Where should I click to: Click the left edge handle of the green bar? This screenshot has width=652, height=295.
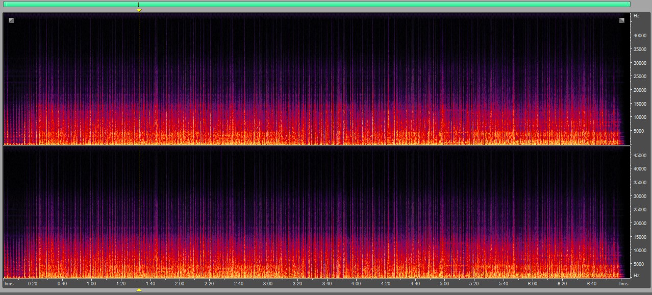point(5,4)
